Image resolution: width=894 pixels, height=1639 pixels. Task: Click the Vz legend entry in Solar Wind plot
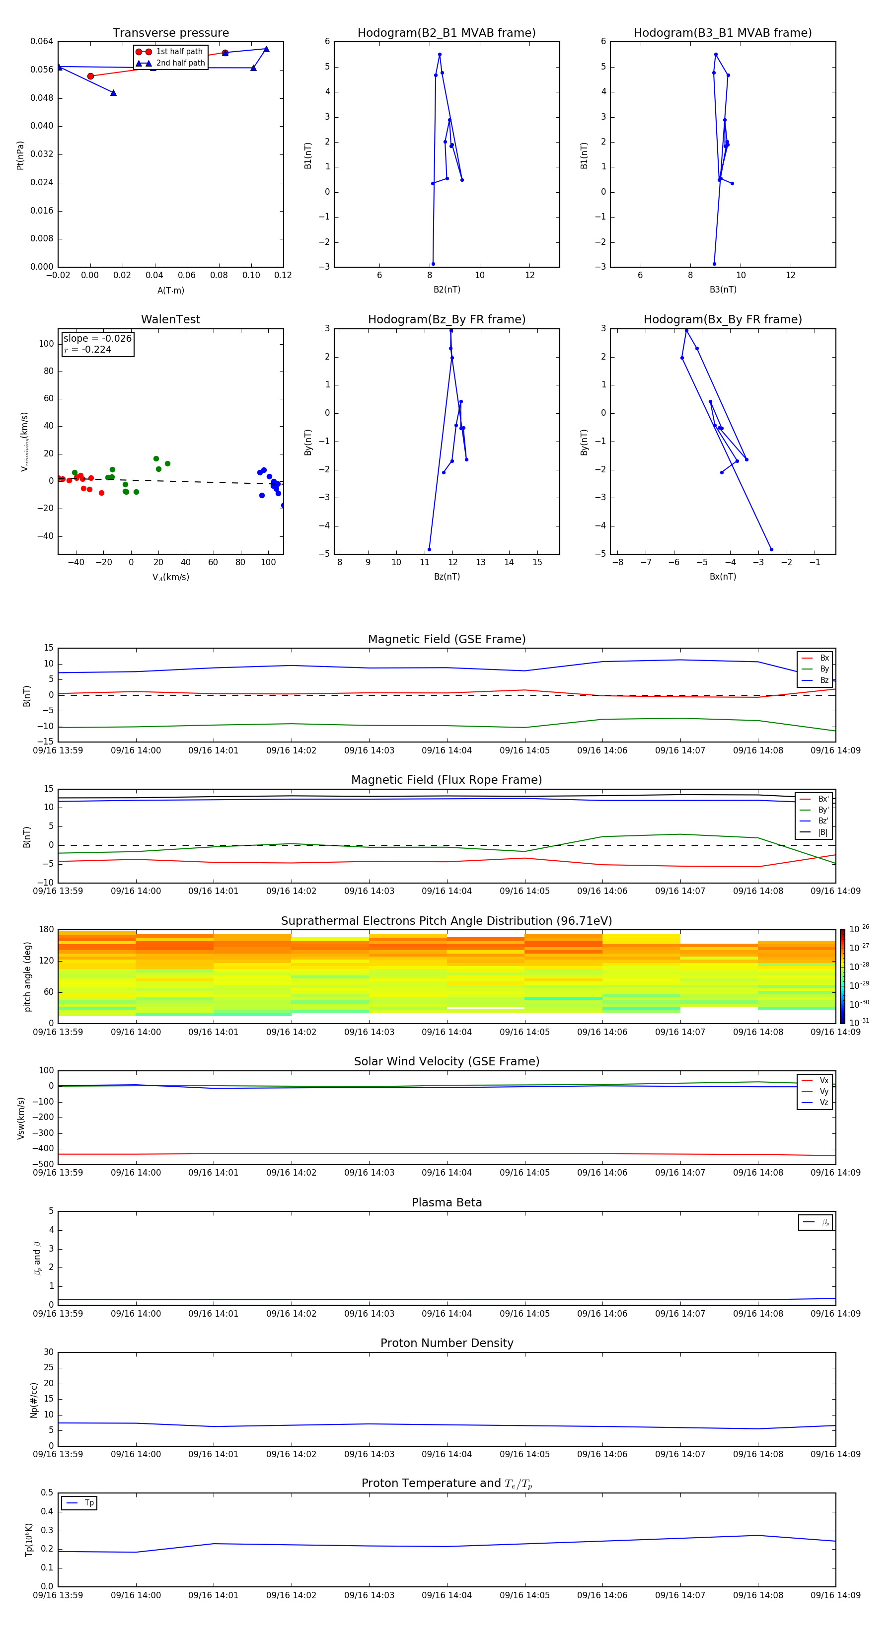[x=815, y=1103]
